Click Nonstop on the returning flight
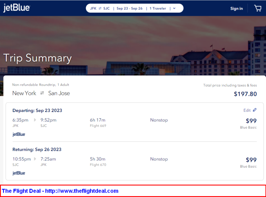The width and height of the screenshot is (266, 197). [x=159, y=159]
